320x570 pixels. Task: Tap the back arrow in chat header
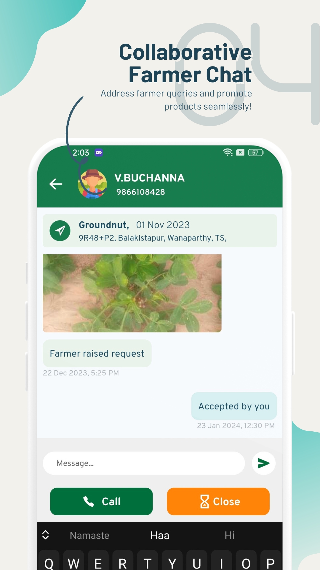(56, 184)
